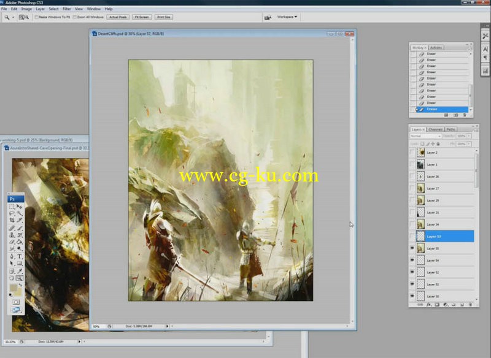Click the Fit Screen button
This screenshot has width=491, height=358.
(142, 17)
